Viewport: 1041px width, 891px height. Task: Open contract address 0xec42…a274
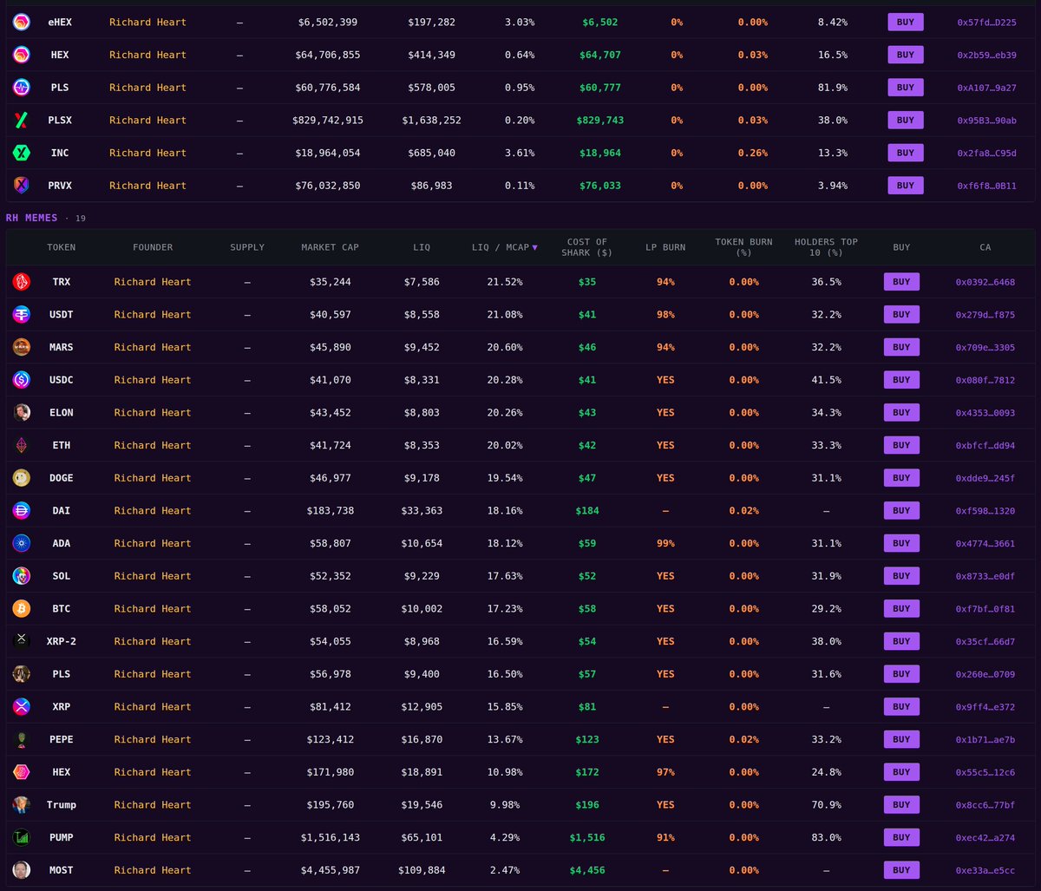pyautogui.click(x=985, y=837)
